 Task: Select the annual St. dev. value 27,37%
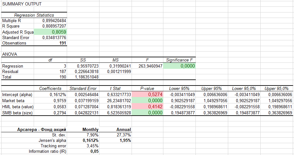(124, 135)
